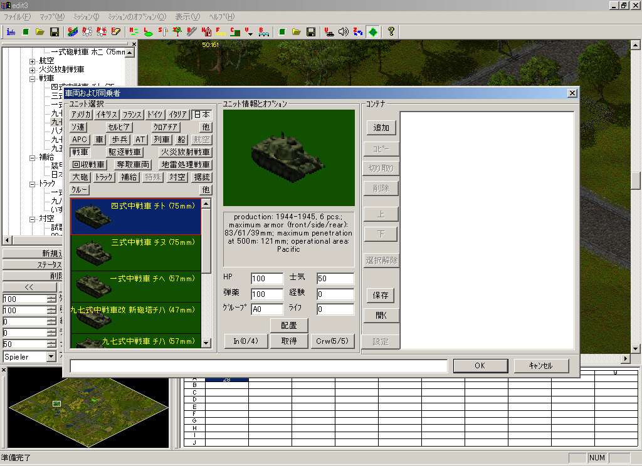
Task: Select the Z zone tool icon
Action: (x=358, y=32)
